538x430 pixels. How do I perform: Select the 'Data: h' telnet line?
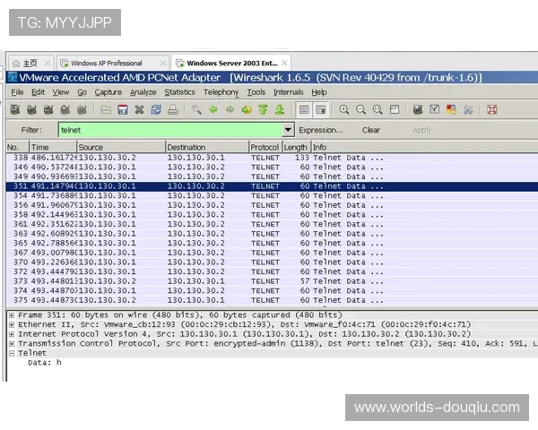(45, 363)
